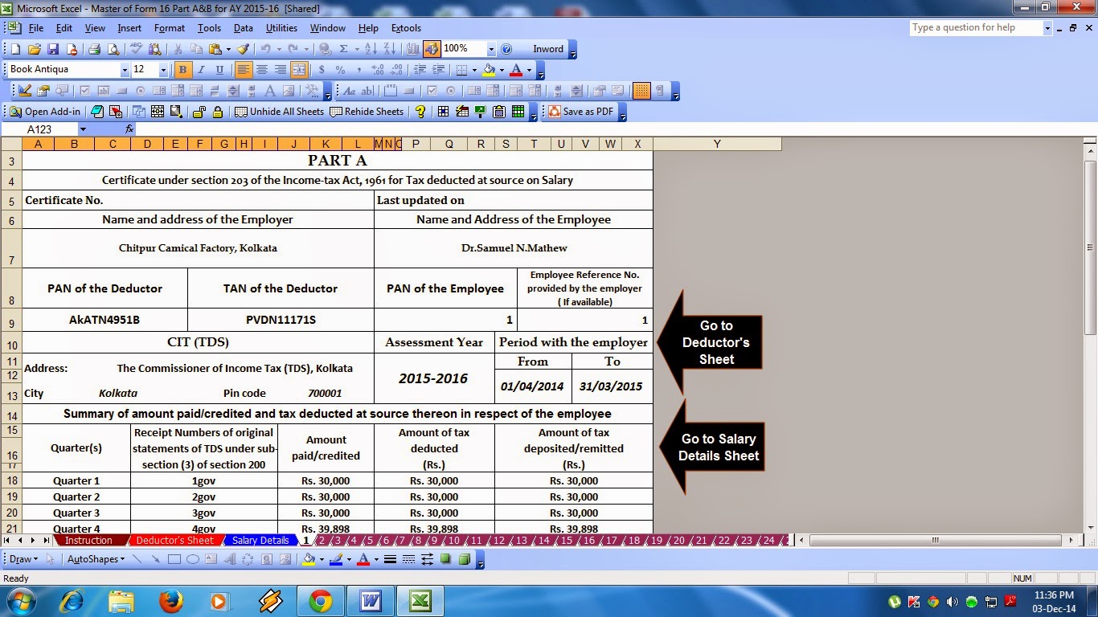This screenshot has width=1098, height=617.
Task: Click the Align Left icon
Action: [244, 70]
